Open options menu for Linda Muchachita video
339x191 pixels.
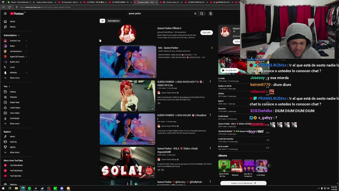tap(210, 81)
